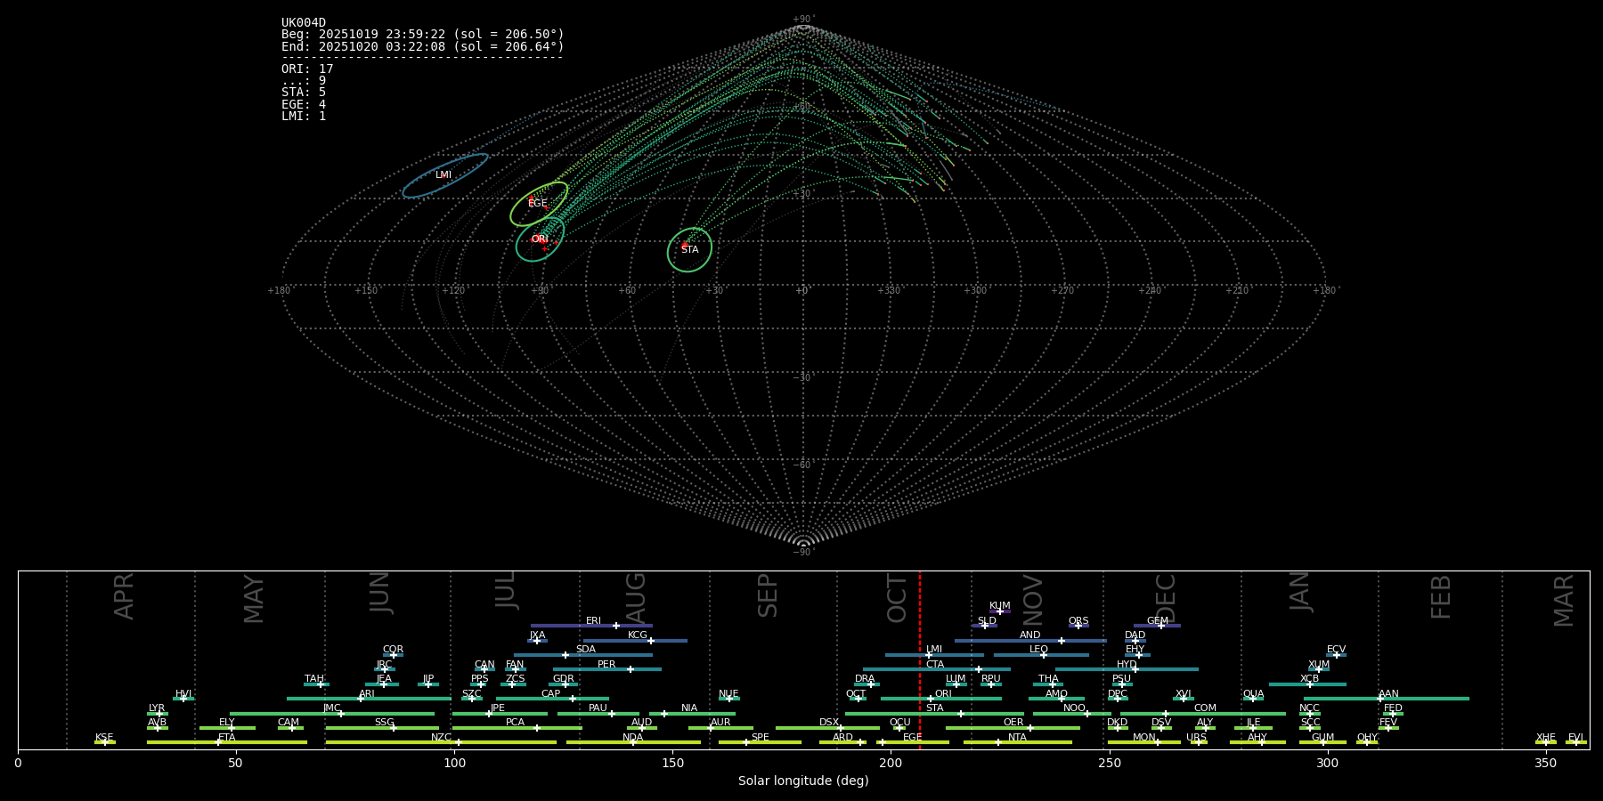Click the PER shower label in the timeline
The width and height of the screenshot is (1603, 801).
(606, 665)
